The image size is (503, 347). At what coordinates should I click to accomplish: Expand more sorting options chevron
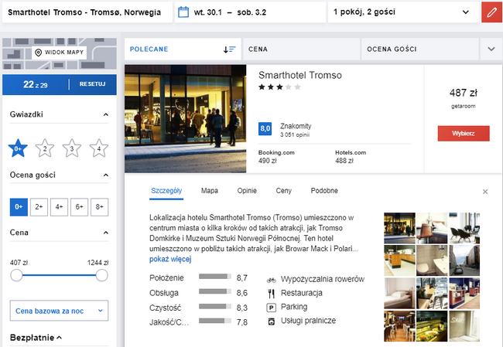pyautogui.click(x=491, y=49)
